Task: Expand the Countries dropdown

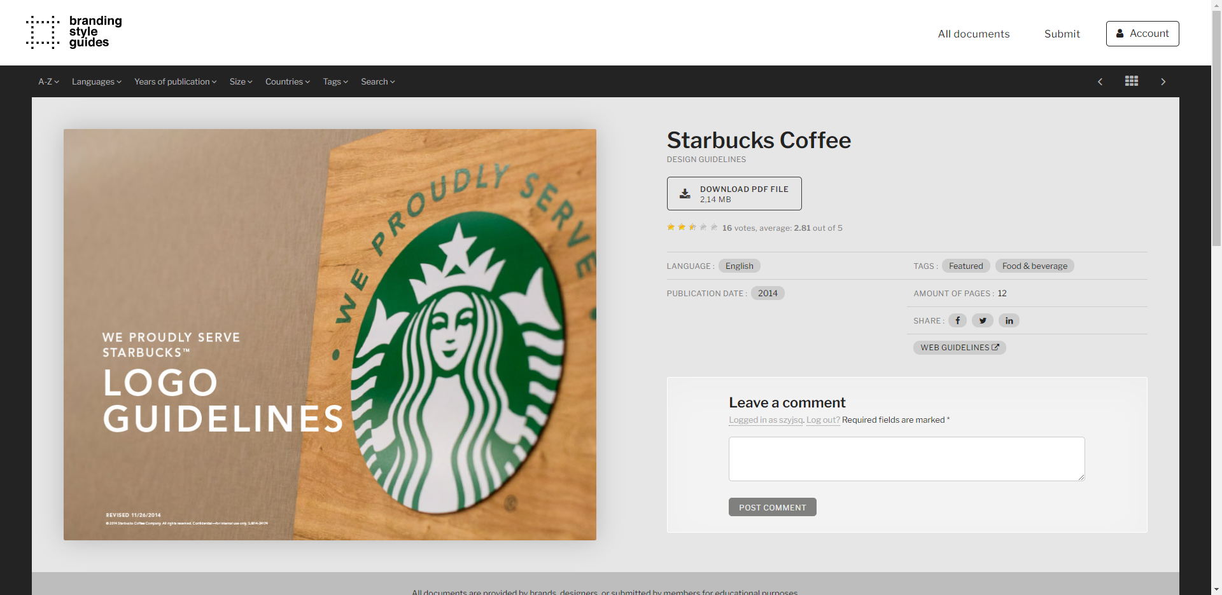Action: coord(287,81)
